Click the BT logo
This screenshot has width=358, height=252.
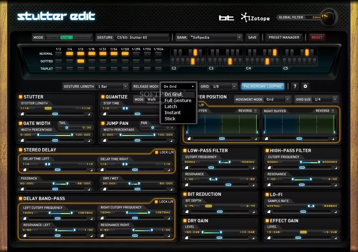(226, 18)
